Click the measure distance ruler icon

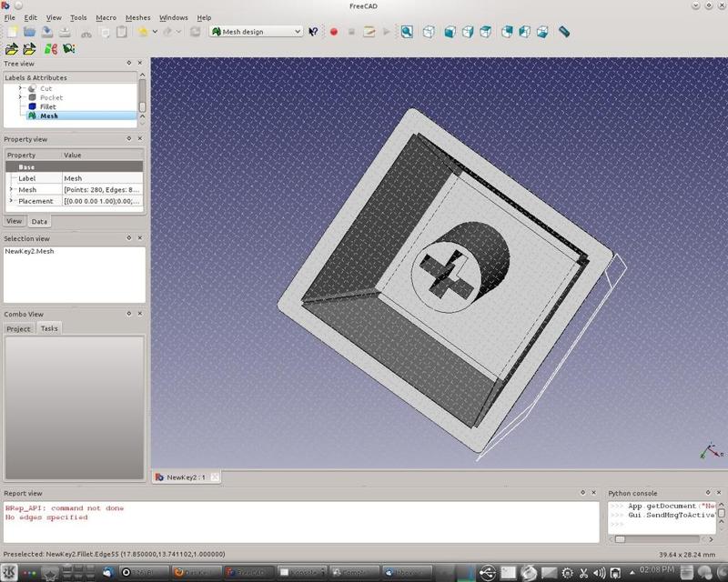pos(564,32)
